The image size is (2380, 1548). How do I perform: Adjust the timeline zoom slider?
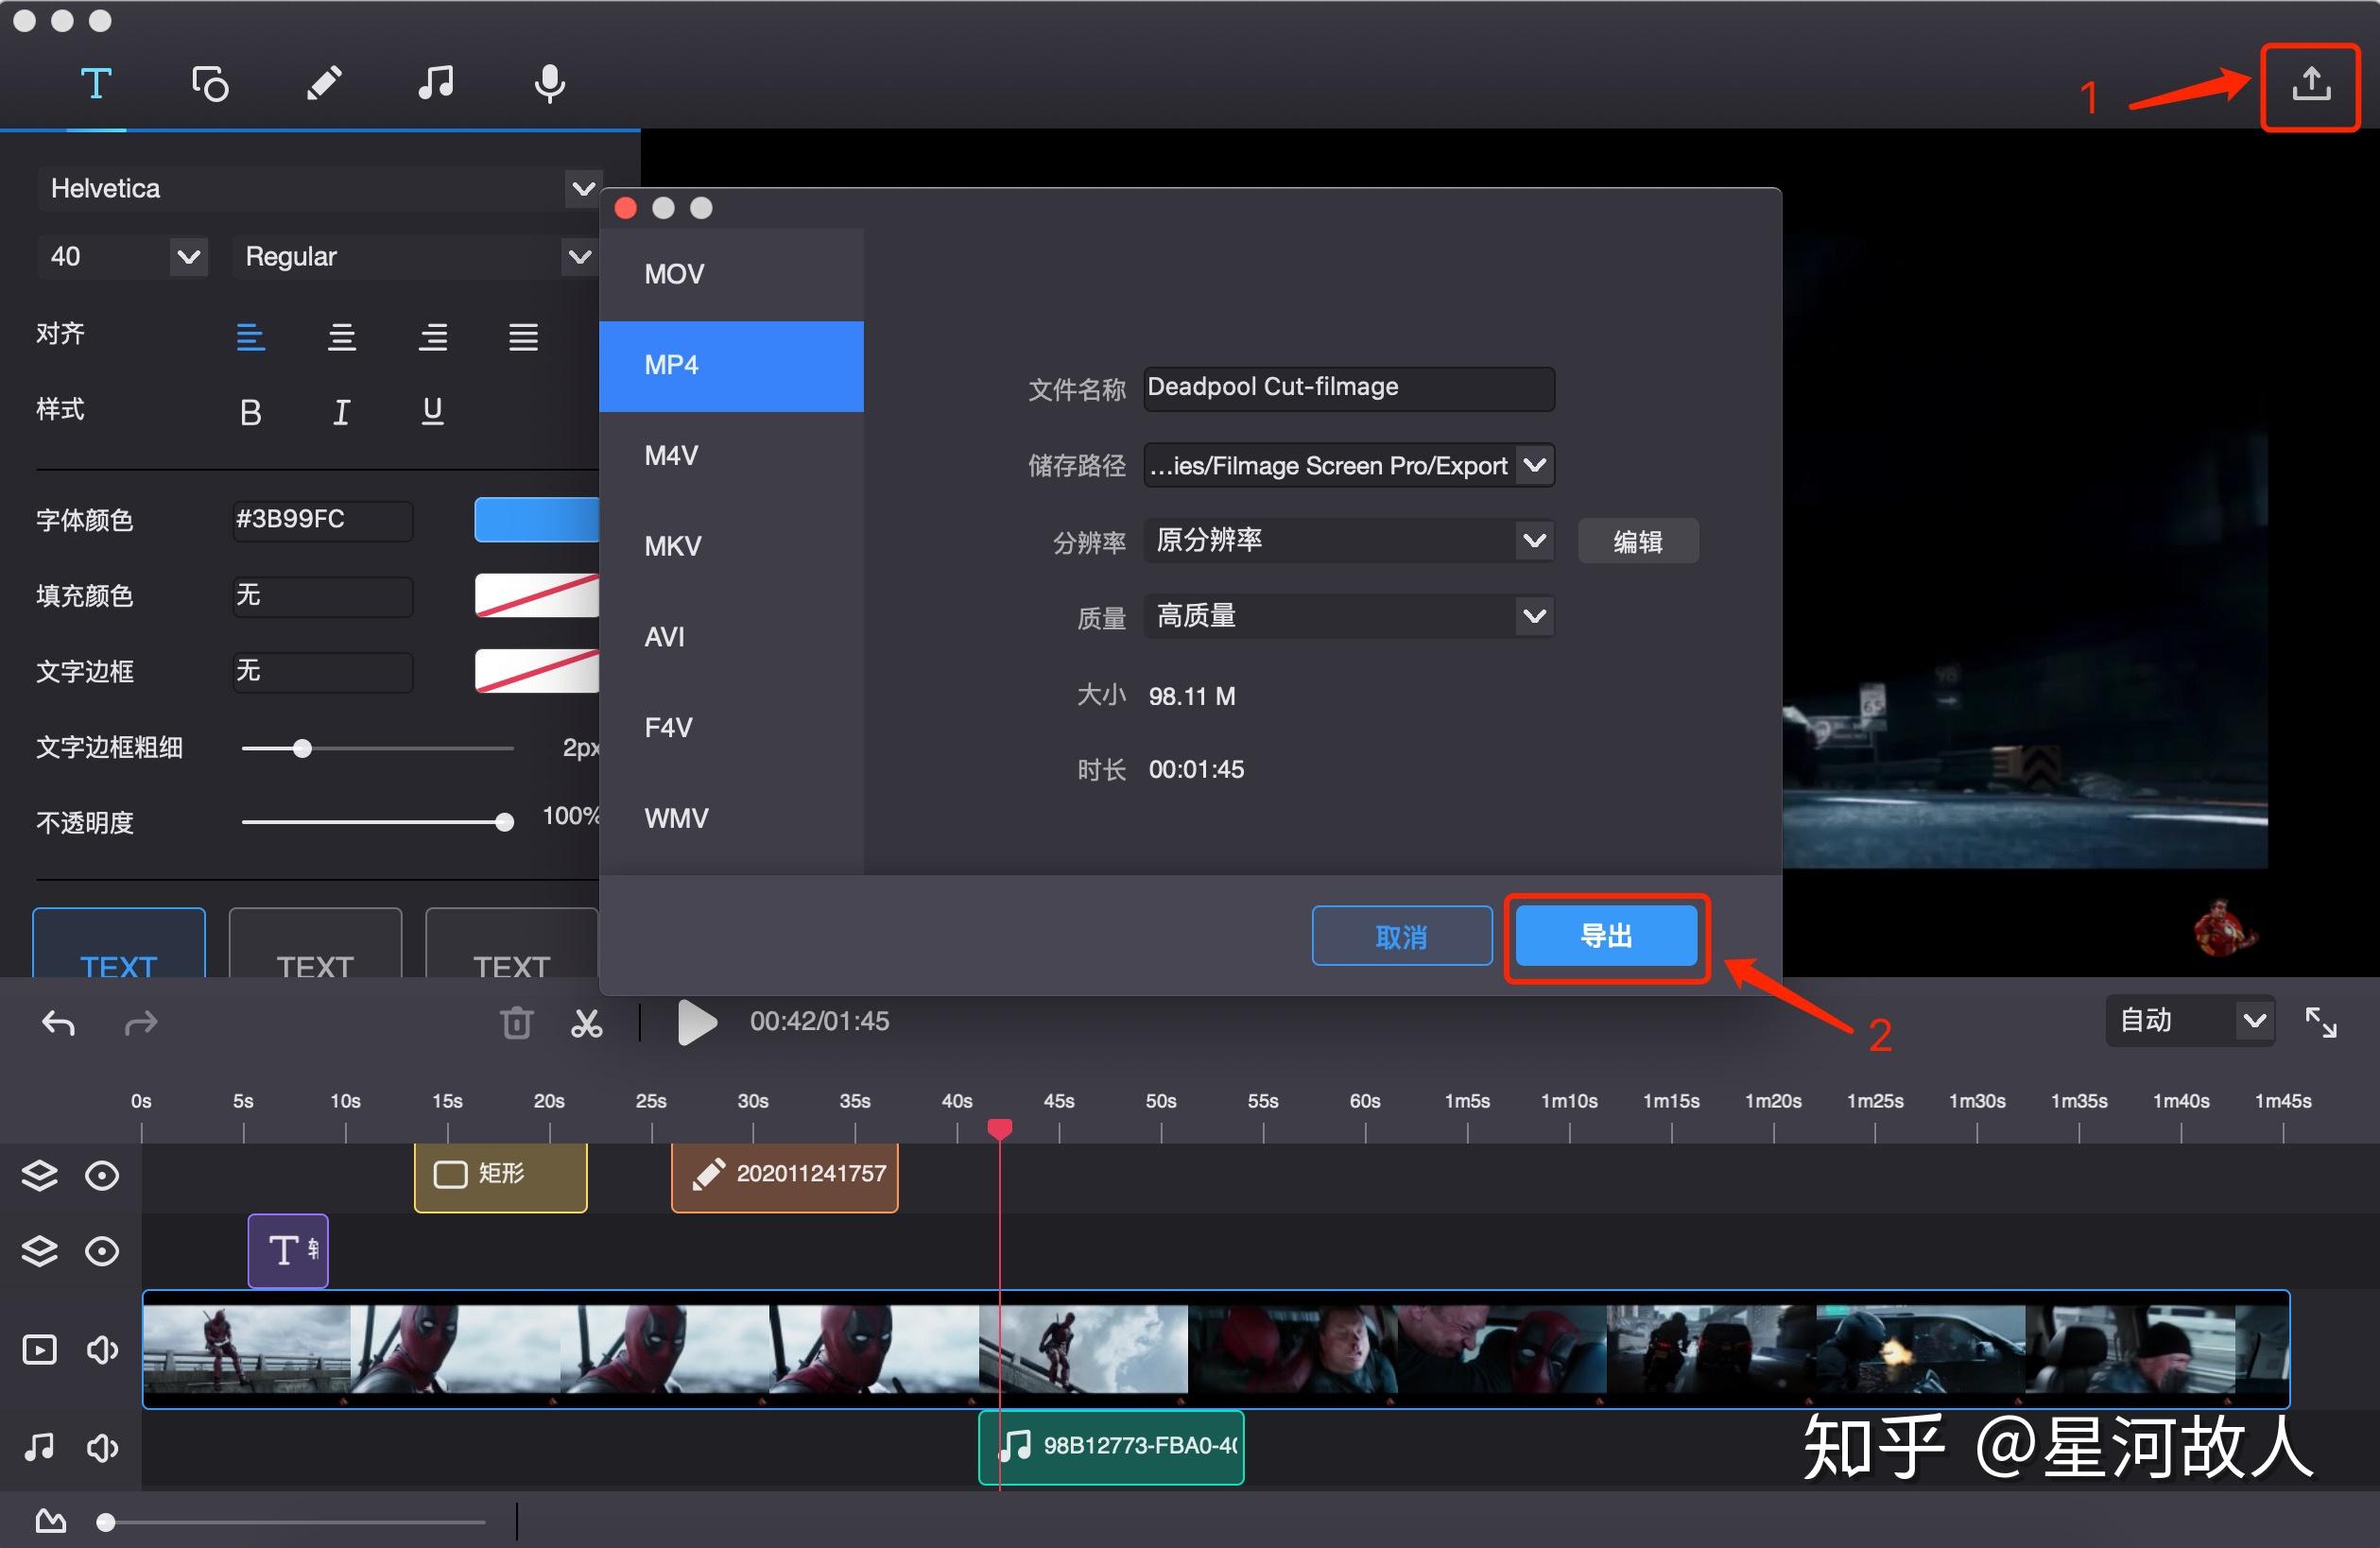click(x=106, y=1523)
